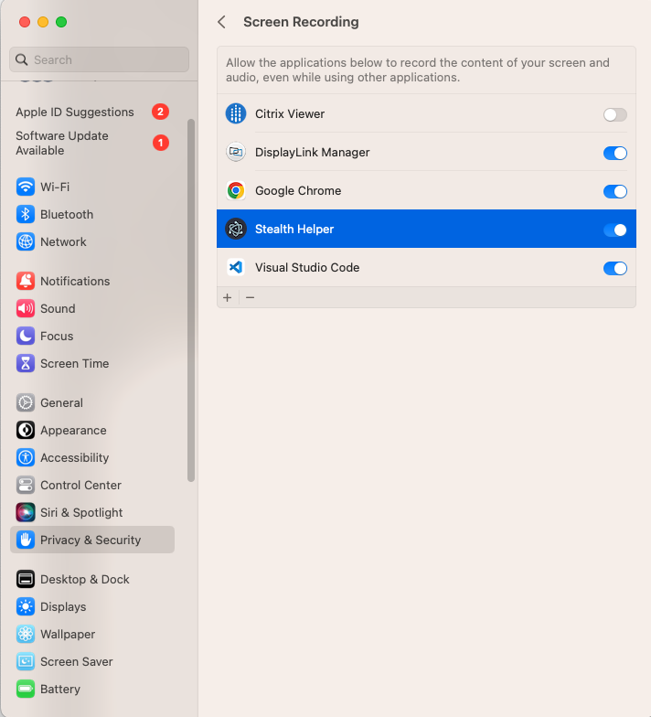The image size is (651, 717).
Task: Click the Apple ID Suggestions badge 2
Action: pyautogui.click(x=161, y=112)
